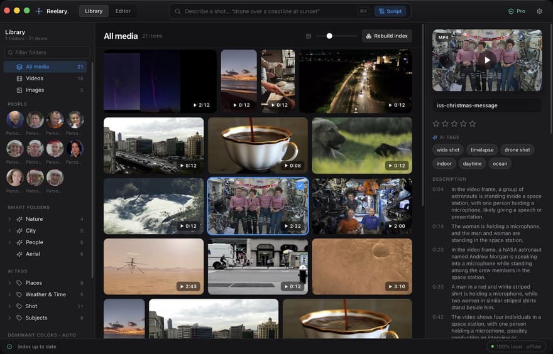Click the Weather & Time tag icon
The image size is (553, 354).
19,294
